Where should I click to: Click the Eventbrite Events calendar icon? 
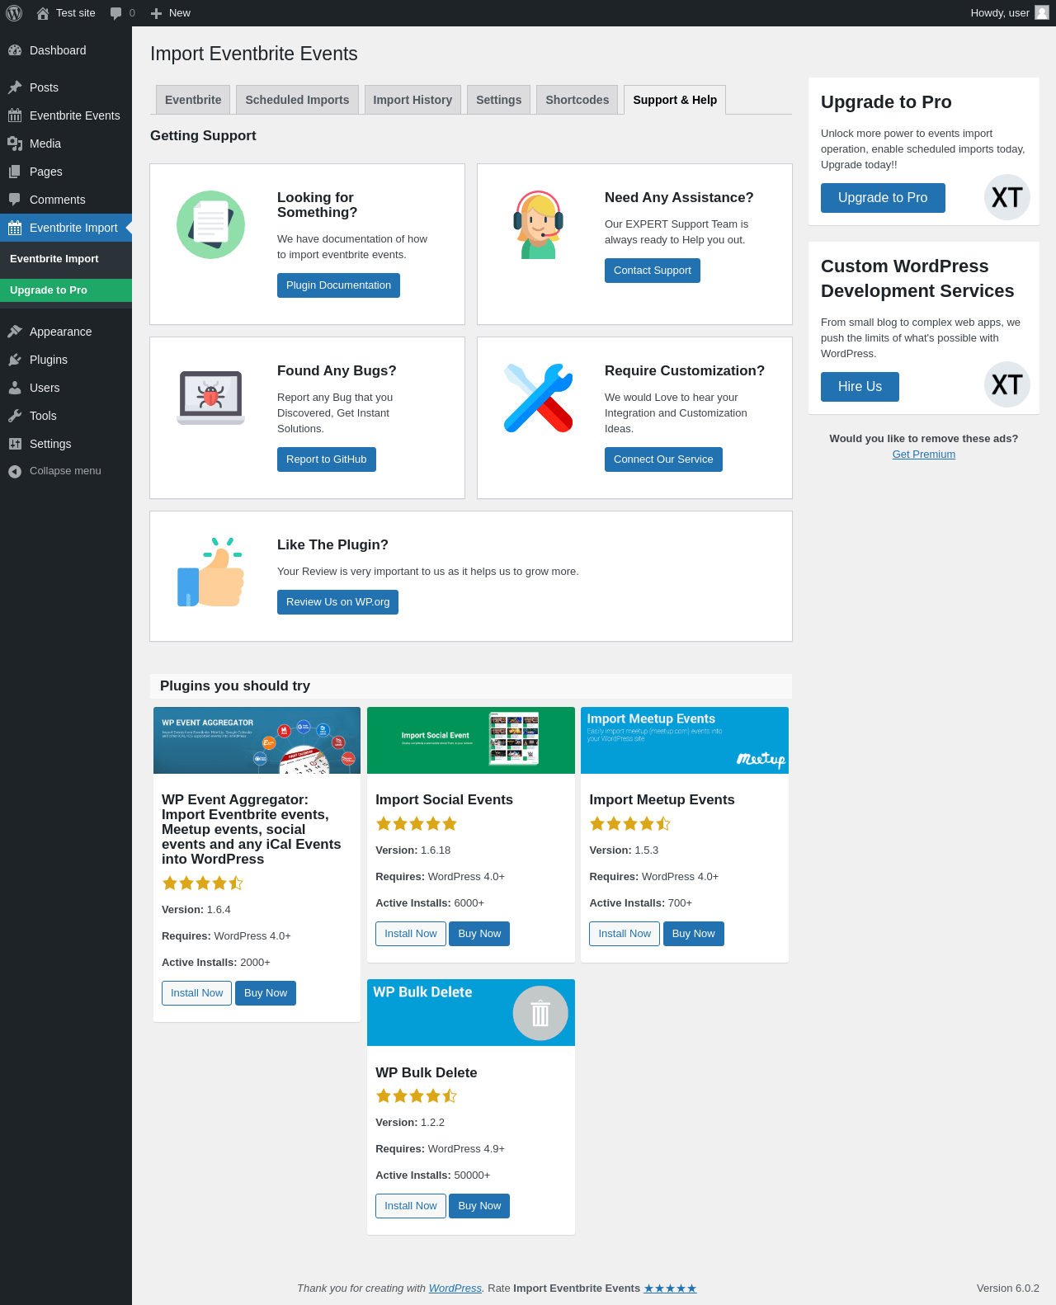(15, 115)
